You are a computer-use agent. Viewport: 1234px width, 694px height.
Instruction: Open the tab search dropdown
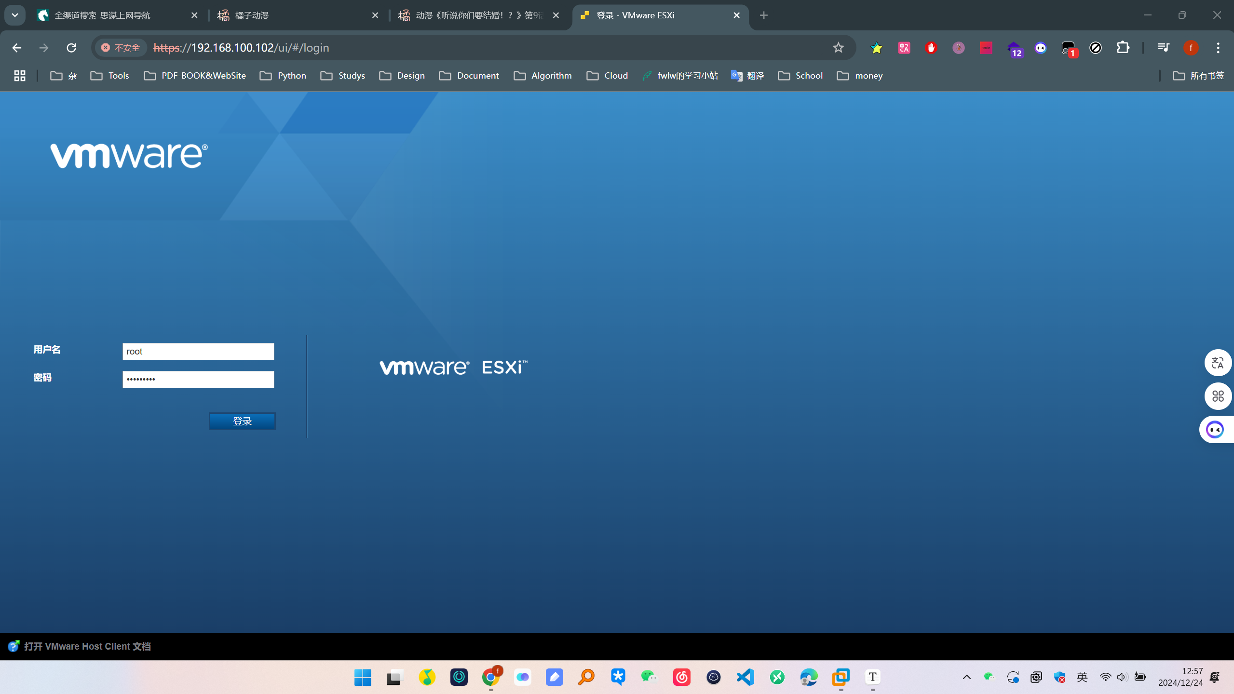tap(15, 15)
